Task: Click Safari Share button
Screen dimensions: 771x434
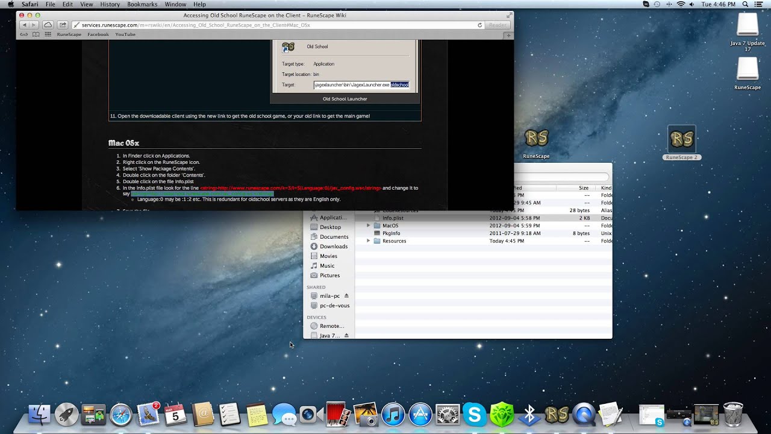Action: (63, 25)
